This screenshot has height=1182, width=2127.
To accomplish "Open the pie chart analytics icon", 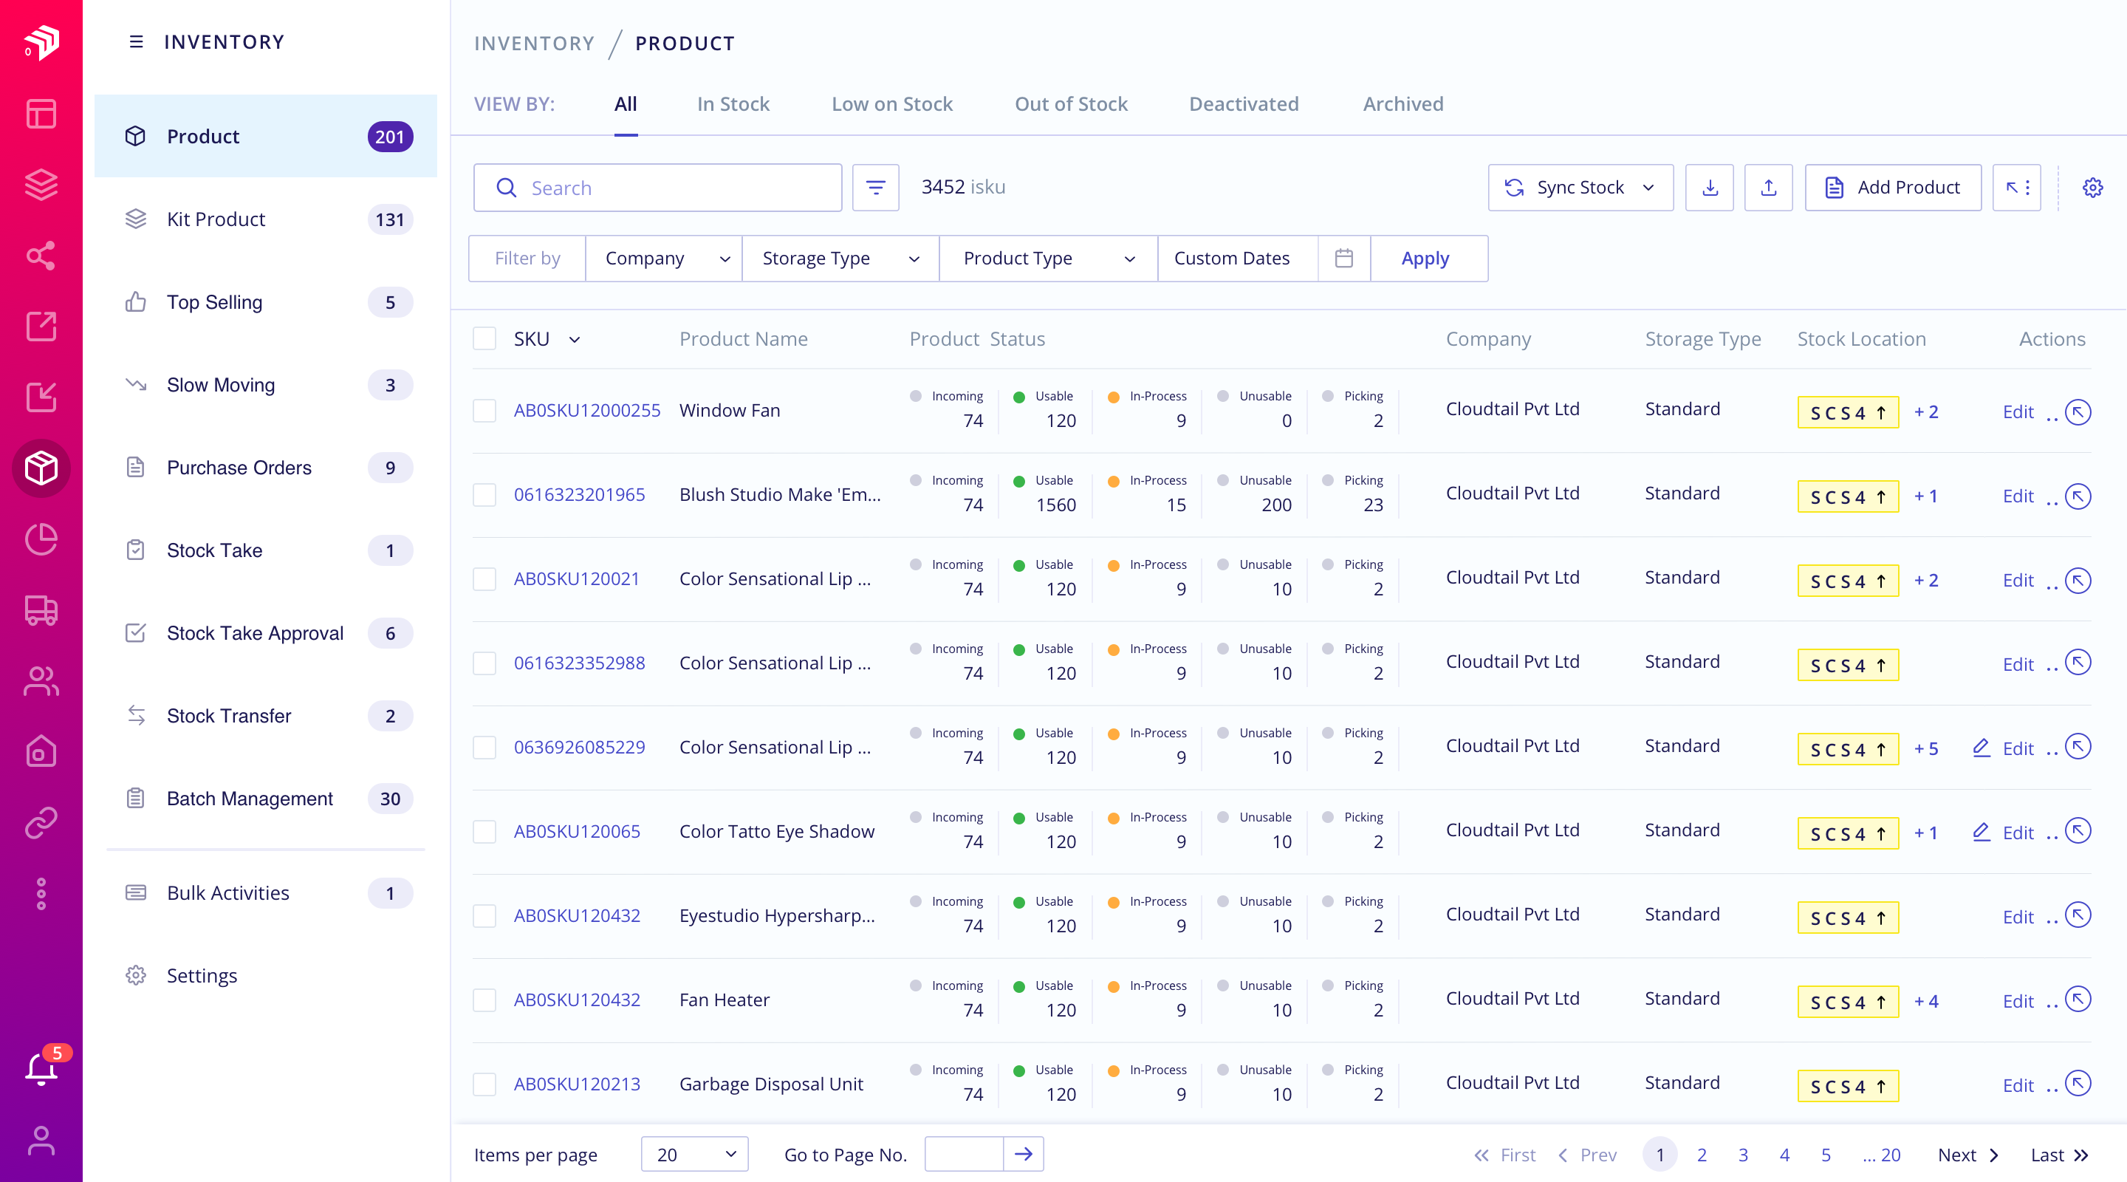I will coord(41,539).
